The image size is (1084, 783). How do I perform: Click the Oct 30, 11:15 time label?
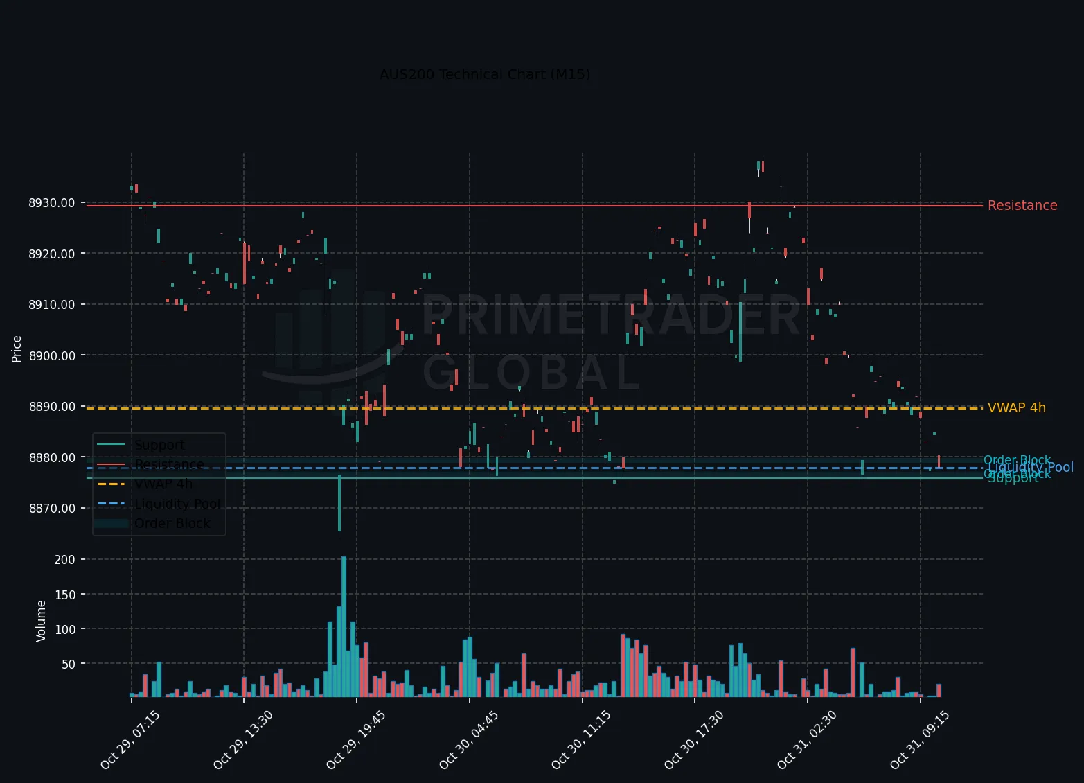[x=580, y=739]
